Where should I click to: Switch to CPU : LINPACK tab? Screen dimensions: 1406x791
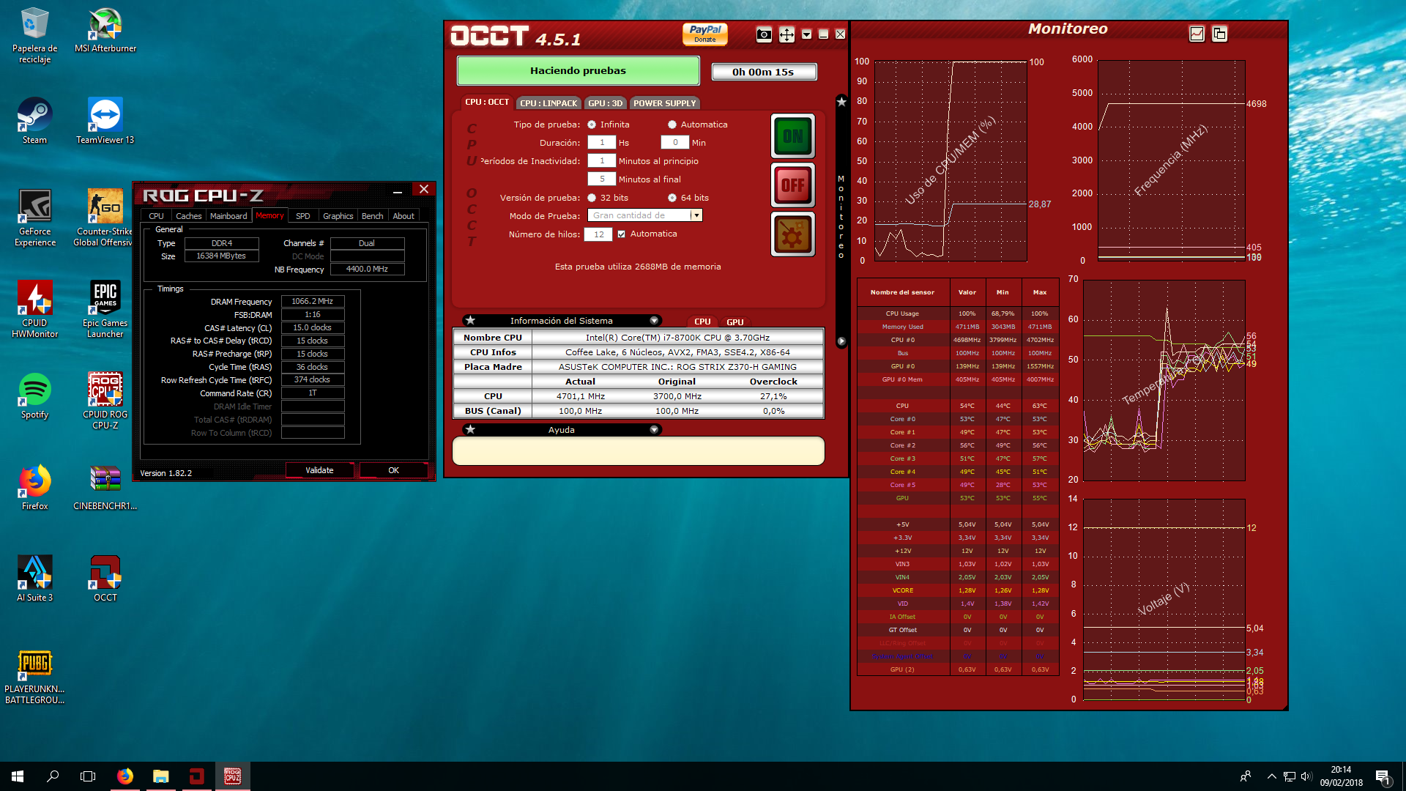tap(548, 103)
